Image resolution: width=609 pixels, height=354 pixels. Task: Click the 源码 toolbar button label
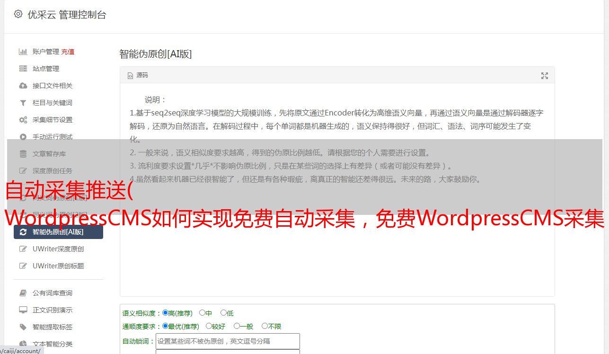[142, 75]
